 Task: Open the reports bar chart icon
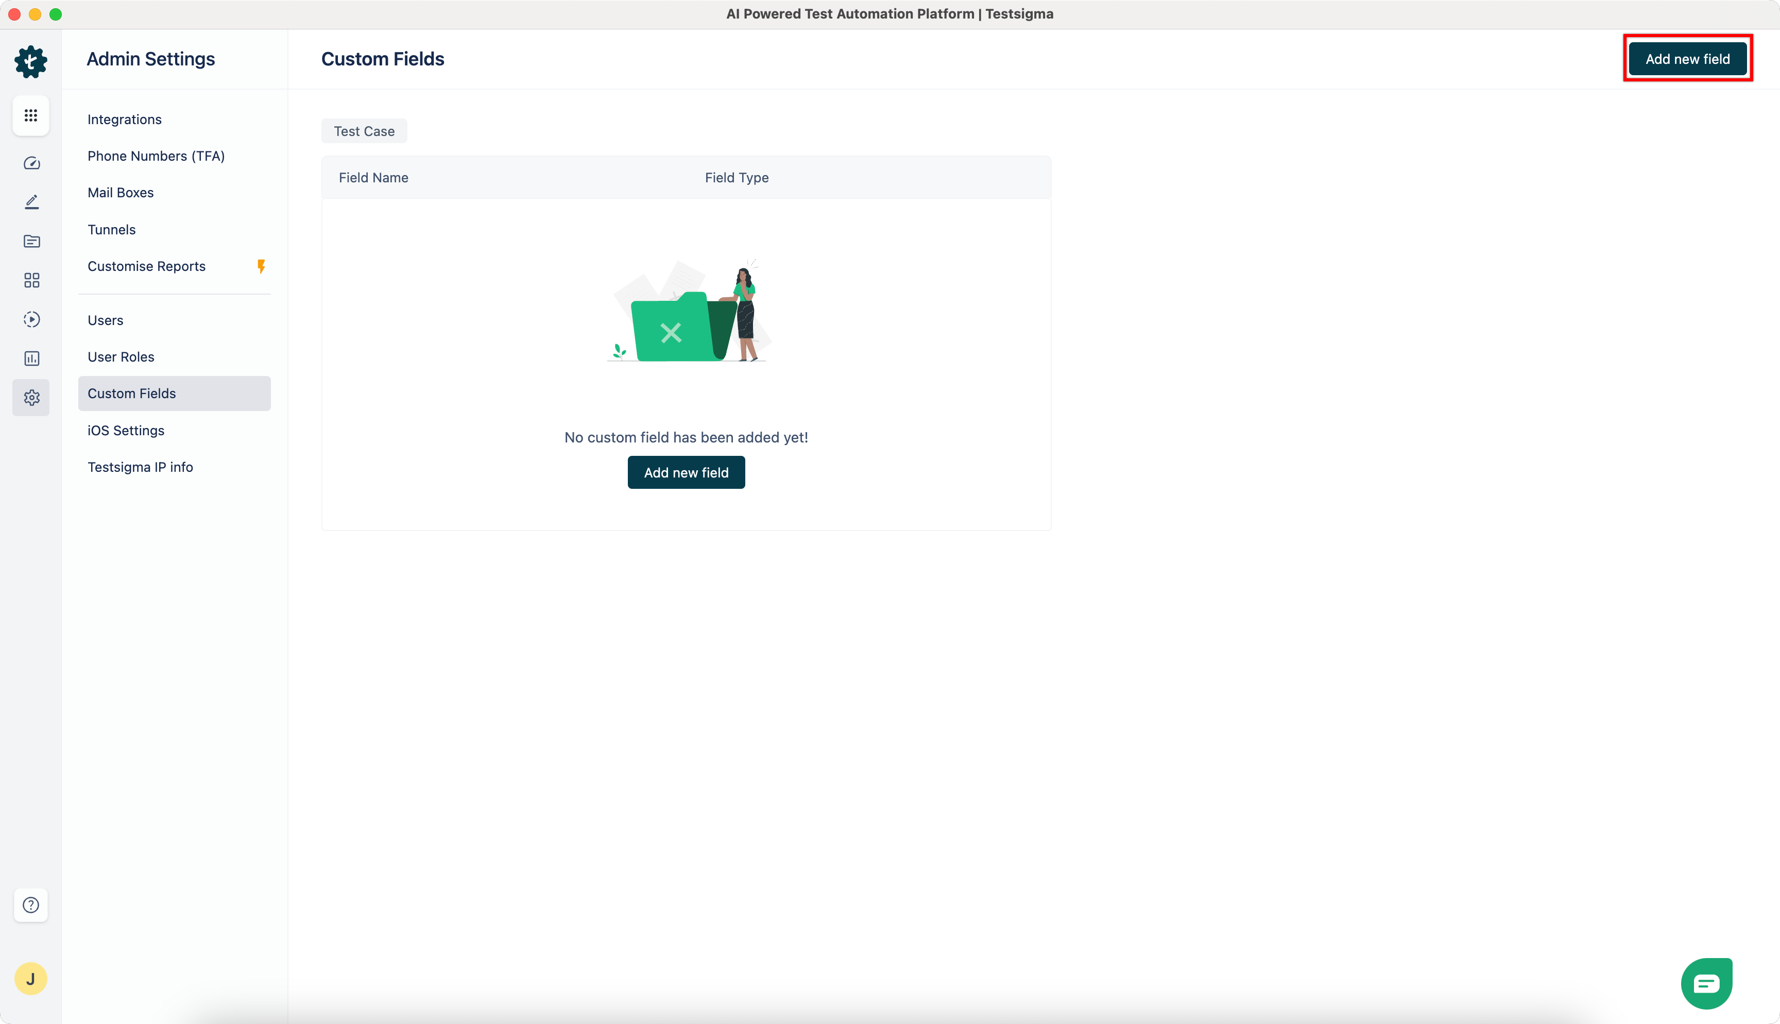click(31, 359)
